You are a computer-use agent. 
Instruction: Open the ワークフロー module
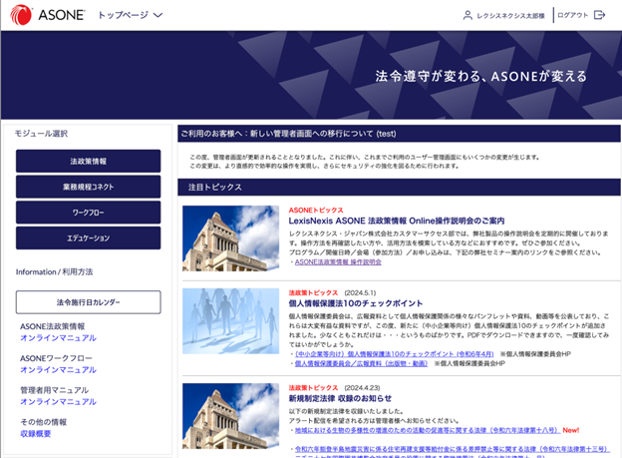click(88, 213)
